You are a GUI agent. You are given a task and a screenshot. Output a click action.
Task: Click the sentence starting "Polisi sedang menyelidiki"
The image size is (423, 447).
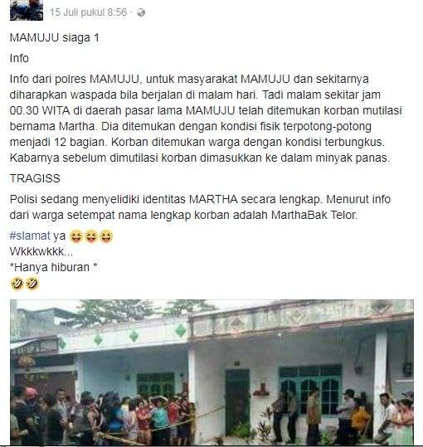tap(200, 207)
